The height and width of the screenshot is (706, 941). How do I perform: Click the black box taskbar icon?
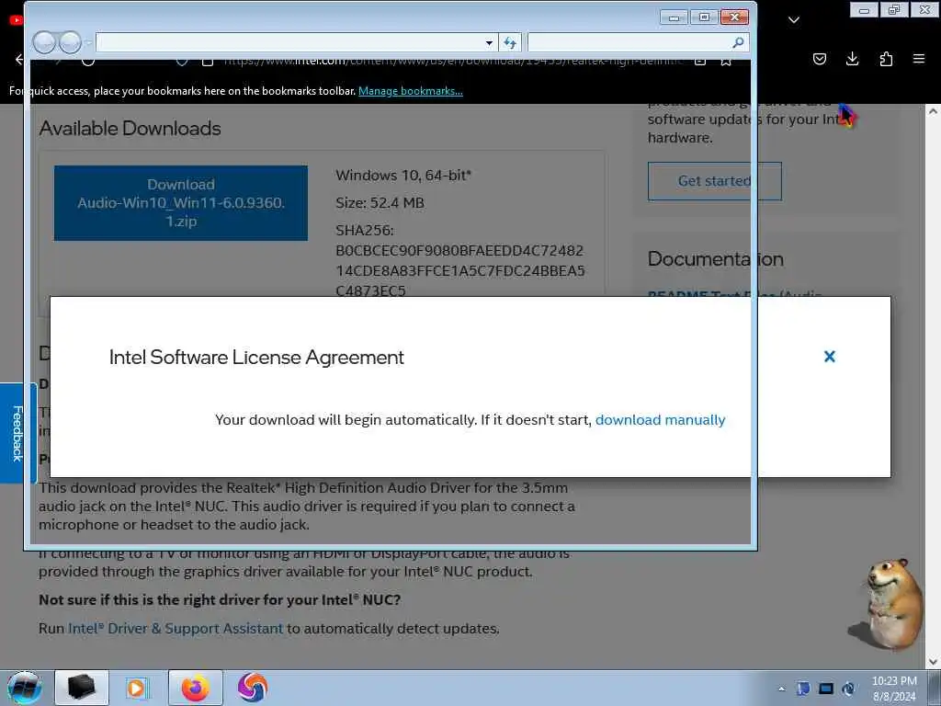[x=82, y=688]
